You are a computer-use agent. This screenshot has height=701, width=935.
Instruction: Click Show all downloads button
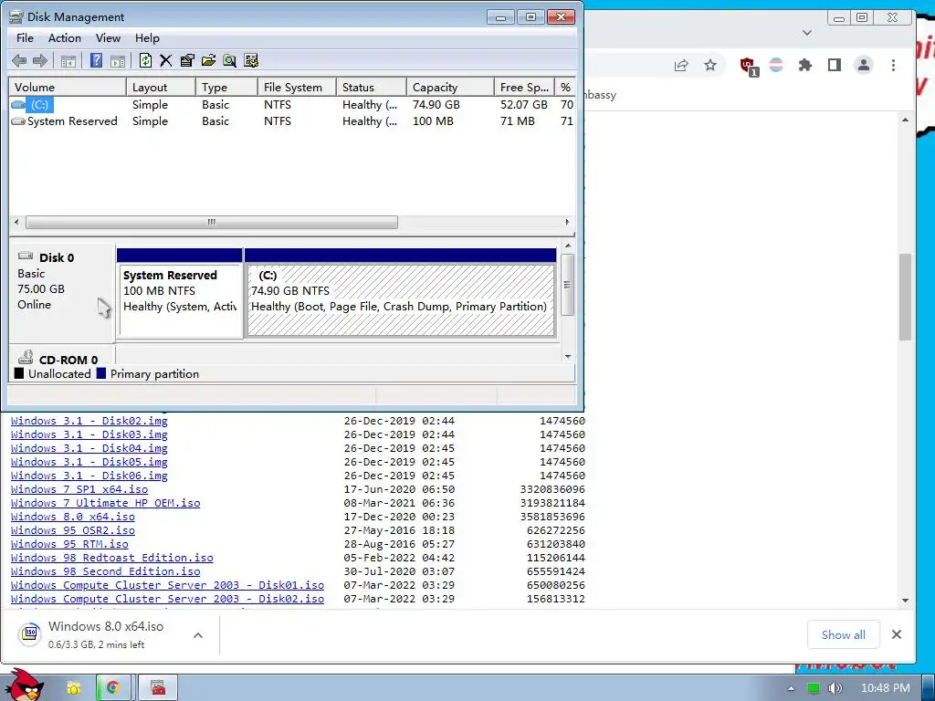click(x=843, y=635)
